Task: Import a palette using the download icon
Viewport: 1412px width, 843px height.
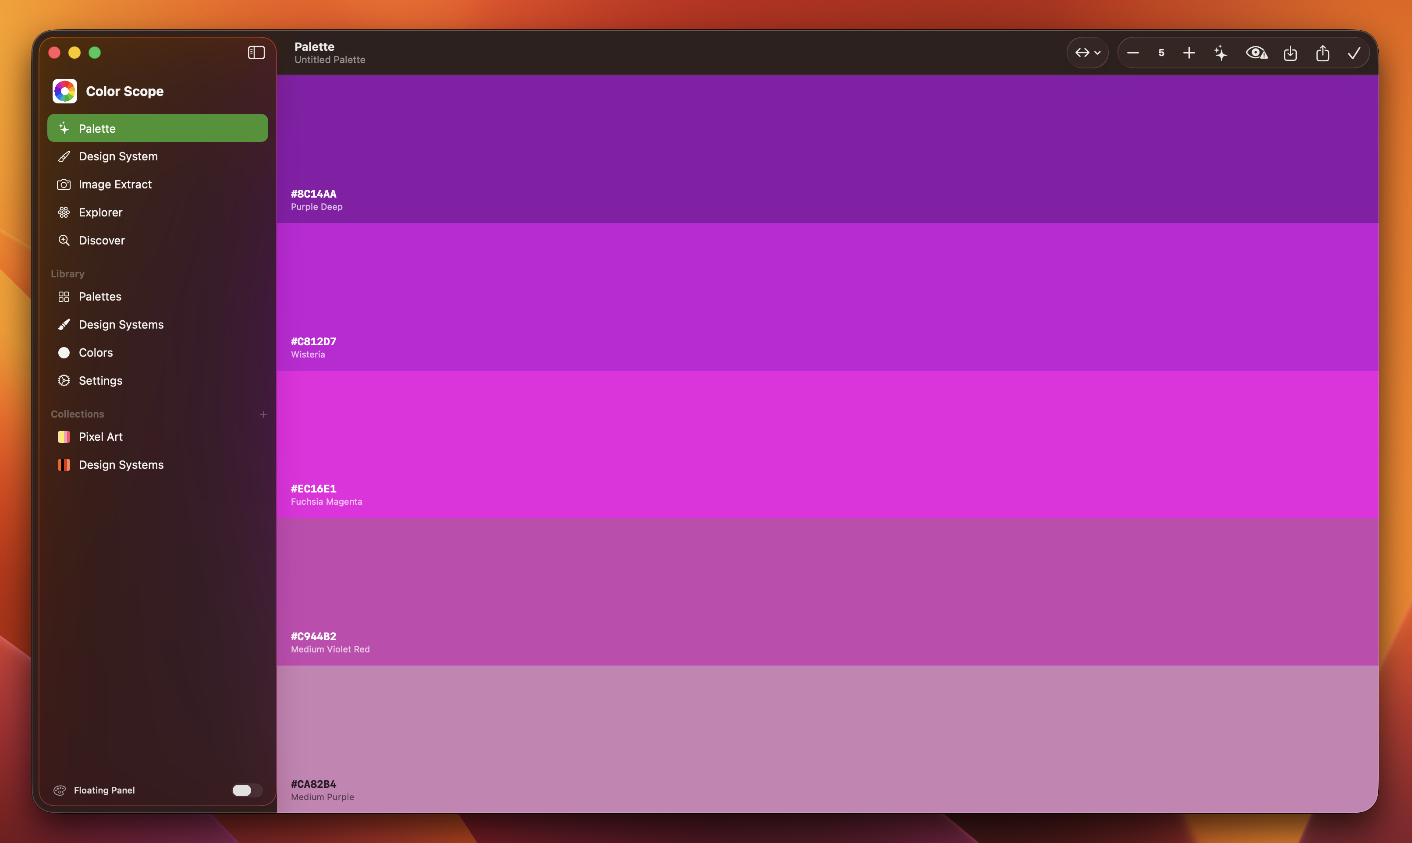Action: [x=1291, y=53]
